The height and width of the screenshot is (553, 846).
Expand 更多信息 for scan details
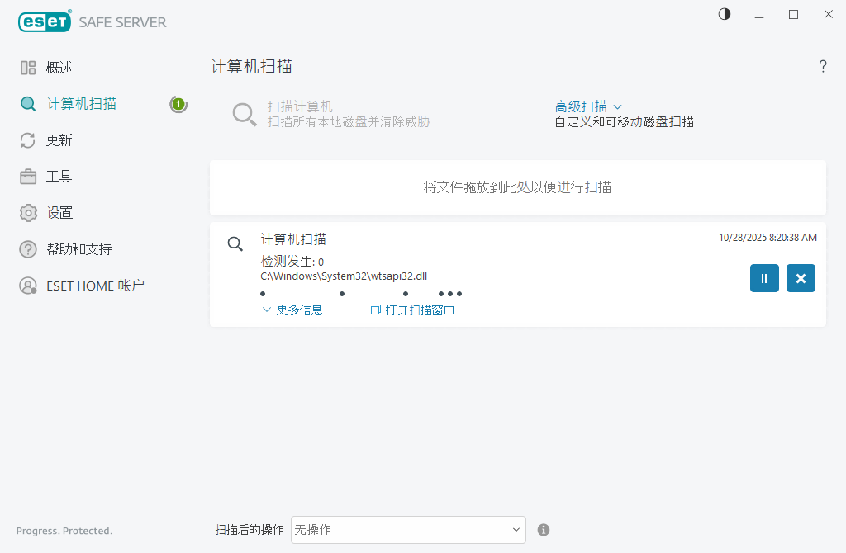pos(297,309)
